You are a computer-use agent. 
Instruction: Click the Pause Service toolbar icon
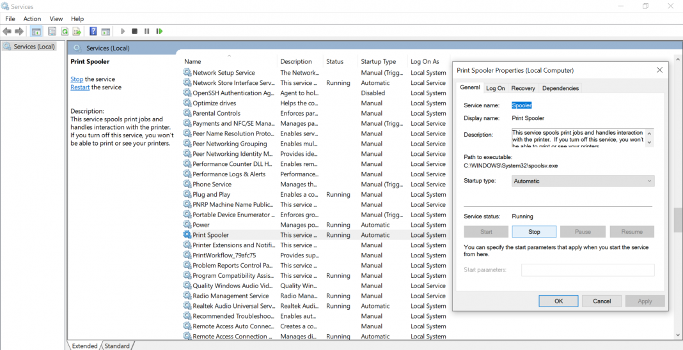[147, 31]
